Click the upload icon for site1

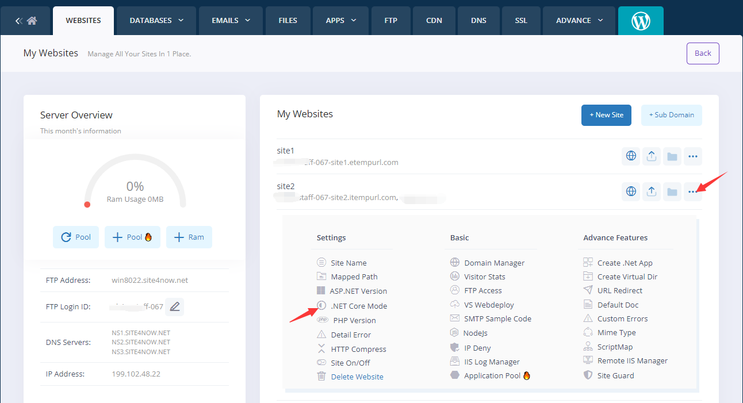pyautogui.click(x=652, y=156)
